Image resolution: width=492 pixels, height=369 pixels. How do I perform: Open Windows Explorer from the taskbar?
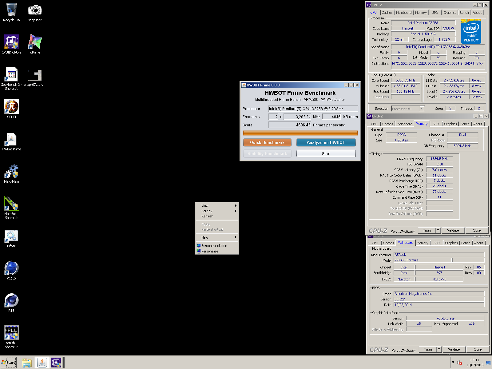pos(27,363)
